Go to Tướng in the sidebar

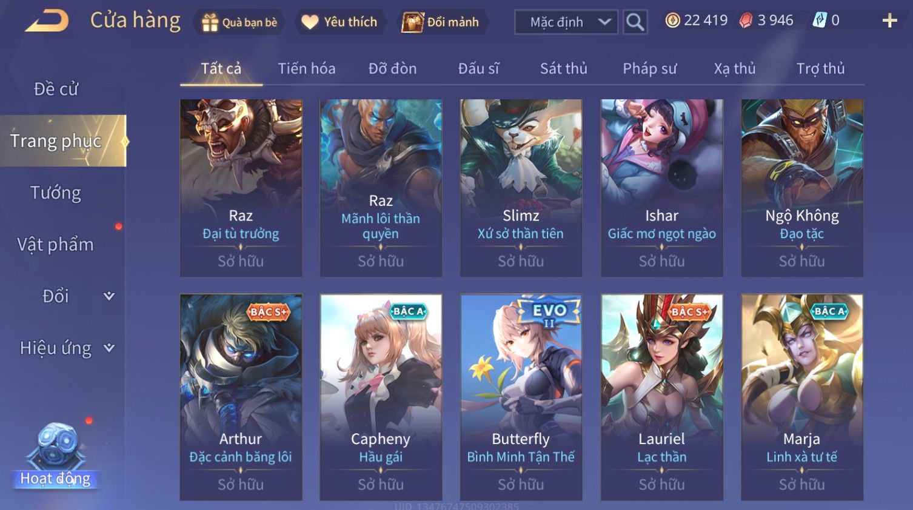point(56,193)
